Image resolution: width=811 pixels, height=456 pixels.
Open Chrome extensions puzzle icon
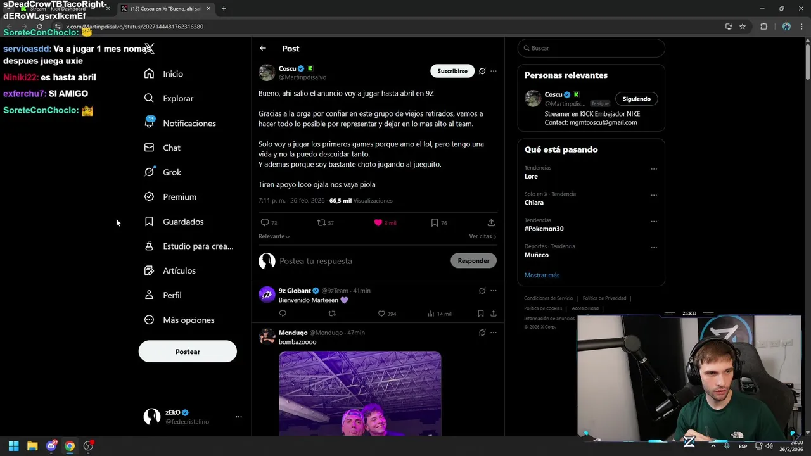763,27
